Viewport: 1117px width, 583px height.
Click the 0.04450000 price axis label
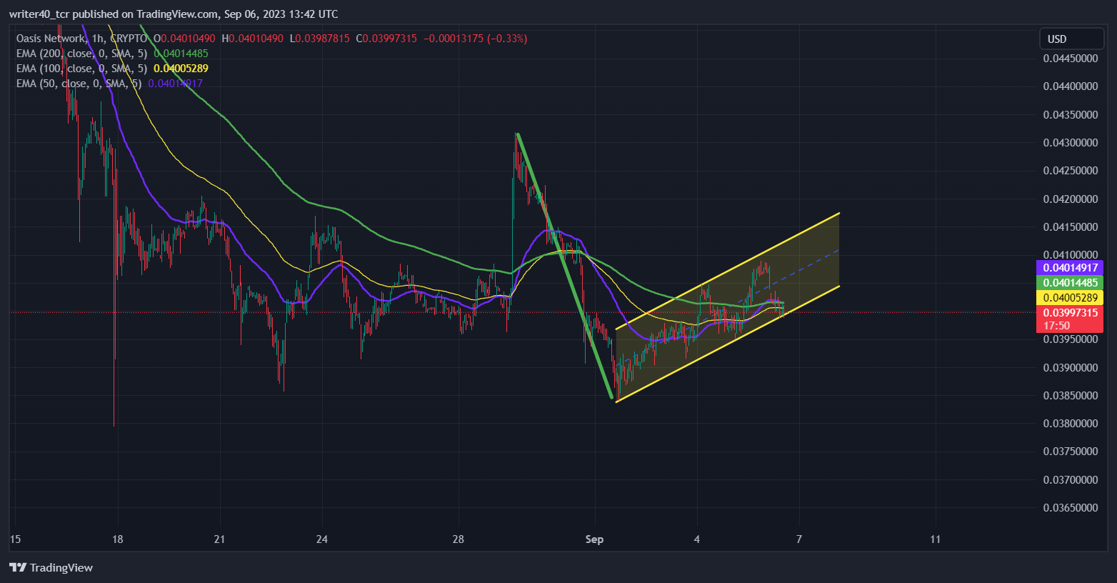pos(1071,59)
